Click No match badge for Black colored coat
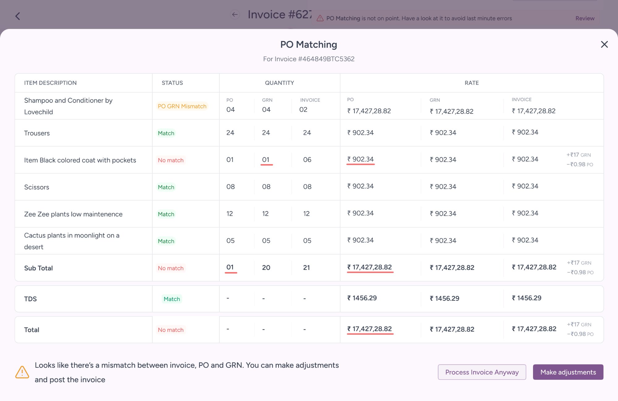The height and width of the screenshot is (401, 618). [171, 160]
